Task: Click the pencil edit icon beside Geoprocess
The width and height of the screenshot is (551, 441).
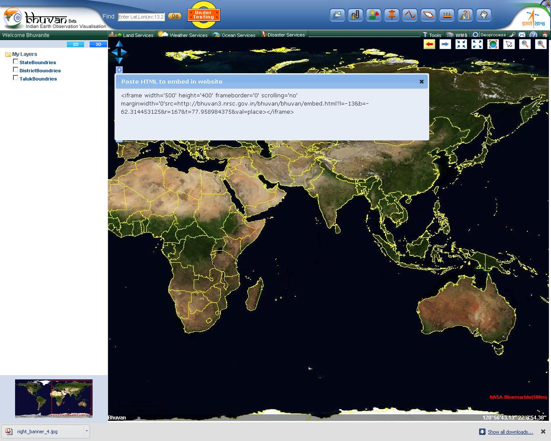Action: [x=512, y=35]
